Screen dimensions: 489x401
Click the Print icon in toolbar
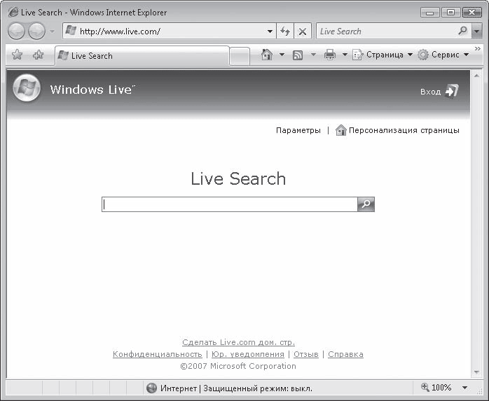330,55
